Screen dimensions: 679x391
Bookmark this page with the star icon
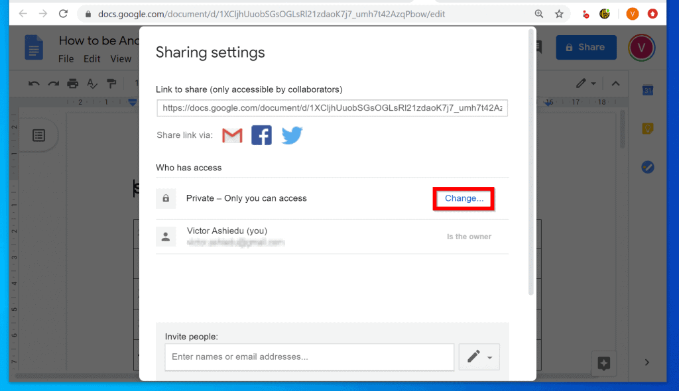click(x=559, y=14)
